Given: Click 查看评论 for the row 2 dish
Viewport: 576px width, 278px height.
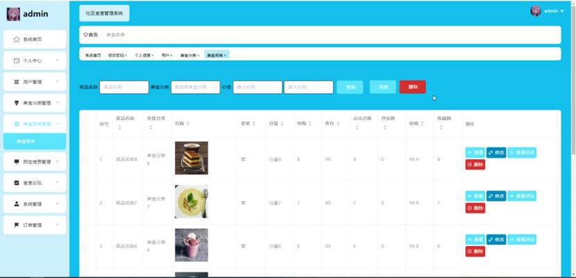Looking at the screenshot, I should coord(522,196).
